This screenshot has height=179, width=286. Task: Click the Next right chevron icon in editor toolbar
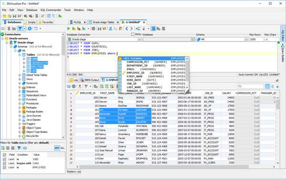coord(132,29)
